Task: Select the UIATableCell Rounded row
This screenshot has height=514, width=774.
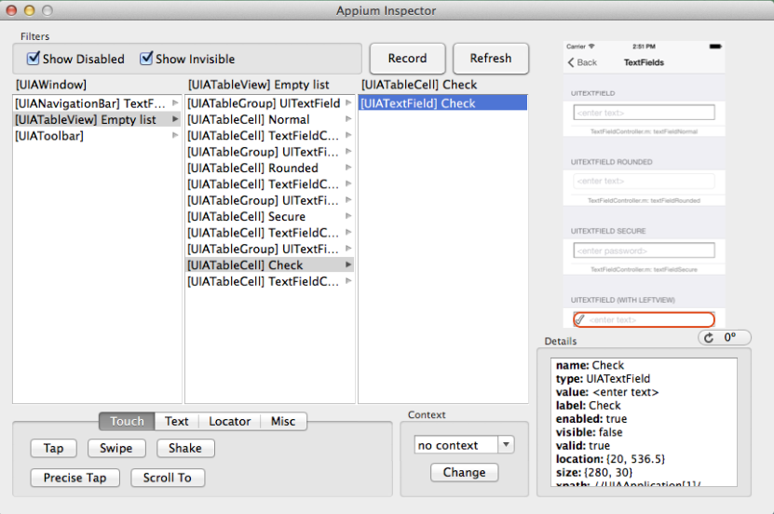Action: tap(269, 169)
